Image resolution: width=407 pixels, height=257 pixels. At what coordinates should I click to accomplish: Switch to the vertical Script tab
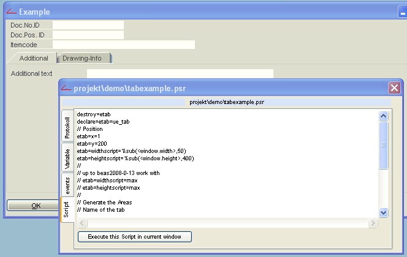[x=67, y=212]
